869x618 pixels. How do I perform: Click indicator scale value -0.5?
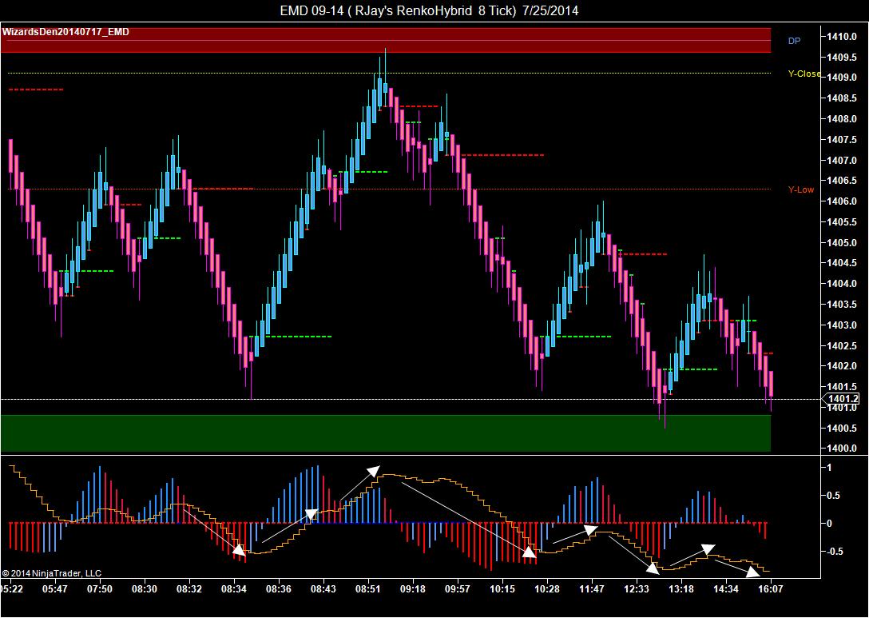pyautogui.click(x=835, y=552)
